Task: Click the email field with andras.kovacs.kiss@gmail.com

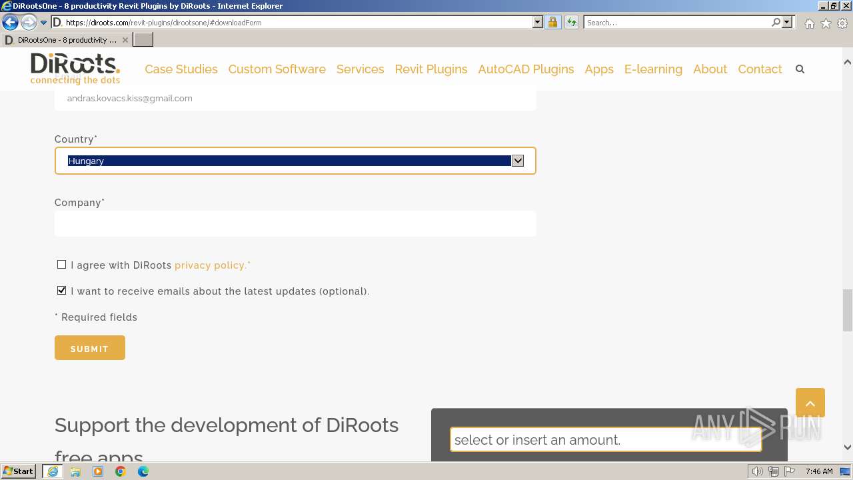Action: click(295, 99)
